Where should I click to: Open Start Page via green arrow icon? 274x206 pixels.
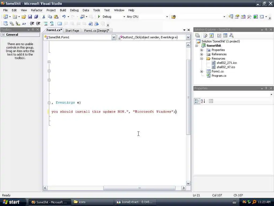point(256,17)
